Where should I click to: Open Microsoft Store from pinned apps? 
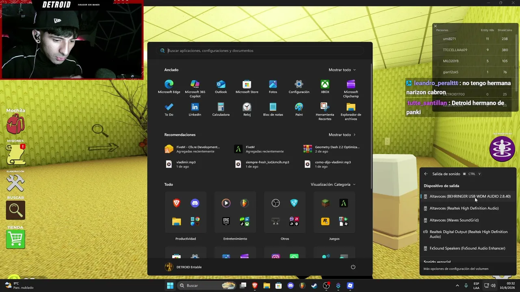pos(247,87)
